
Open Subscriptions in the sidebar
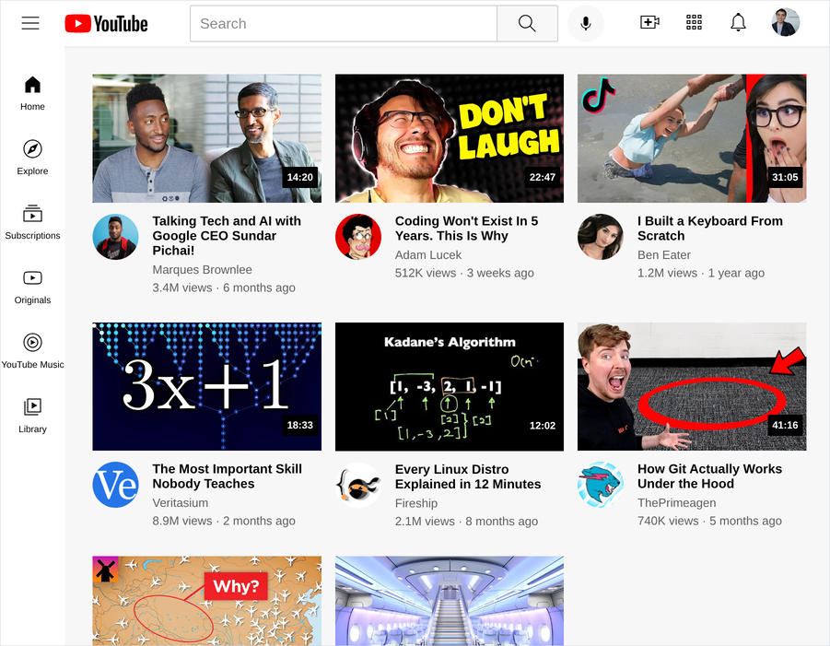(x=32, y=222)
